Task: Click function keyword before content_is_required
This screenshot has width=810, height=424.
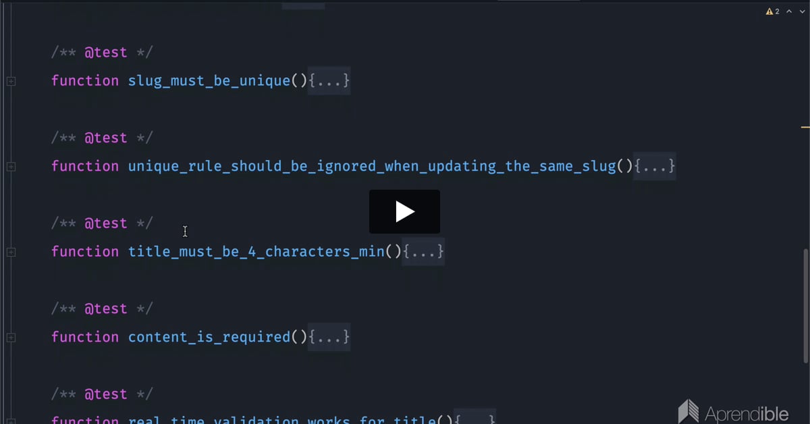Action: (85, 336)
